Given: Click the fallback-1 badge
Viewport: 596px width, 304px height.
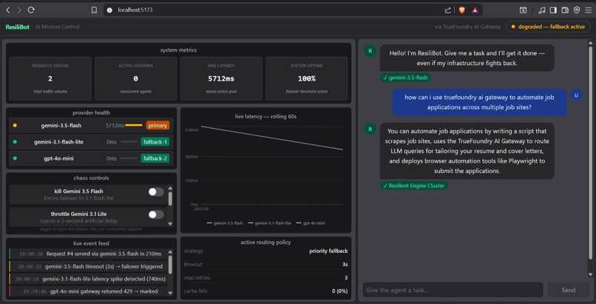Looking at the screenshot, I should tap(155, 142).
